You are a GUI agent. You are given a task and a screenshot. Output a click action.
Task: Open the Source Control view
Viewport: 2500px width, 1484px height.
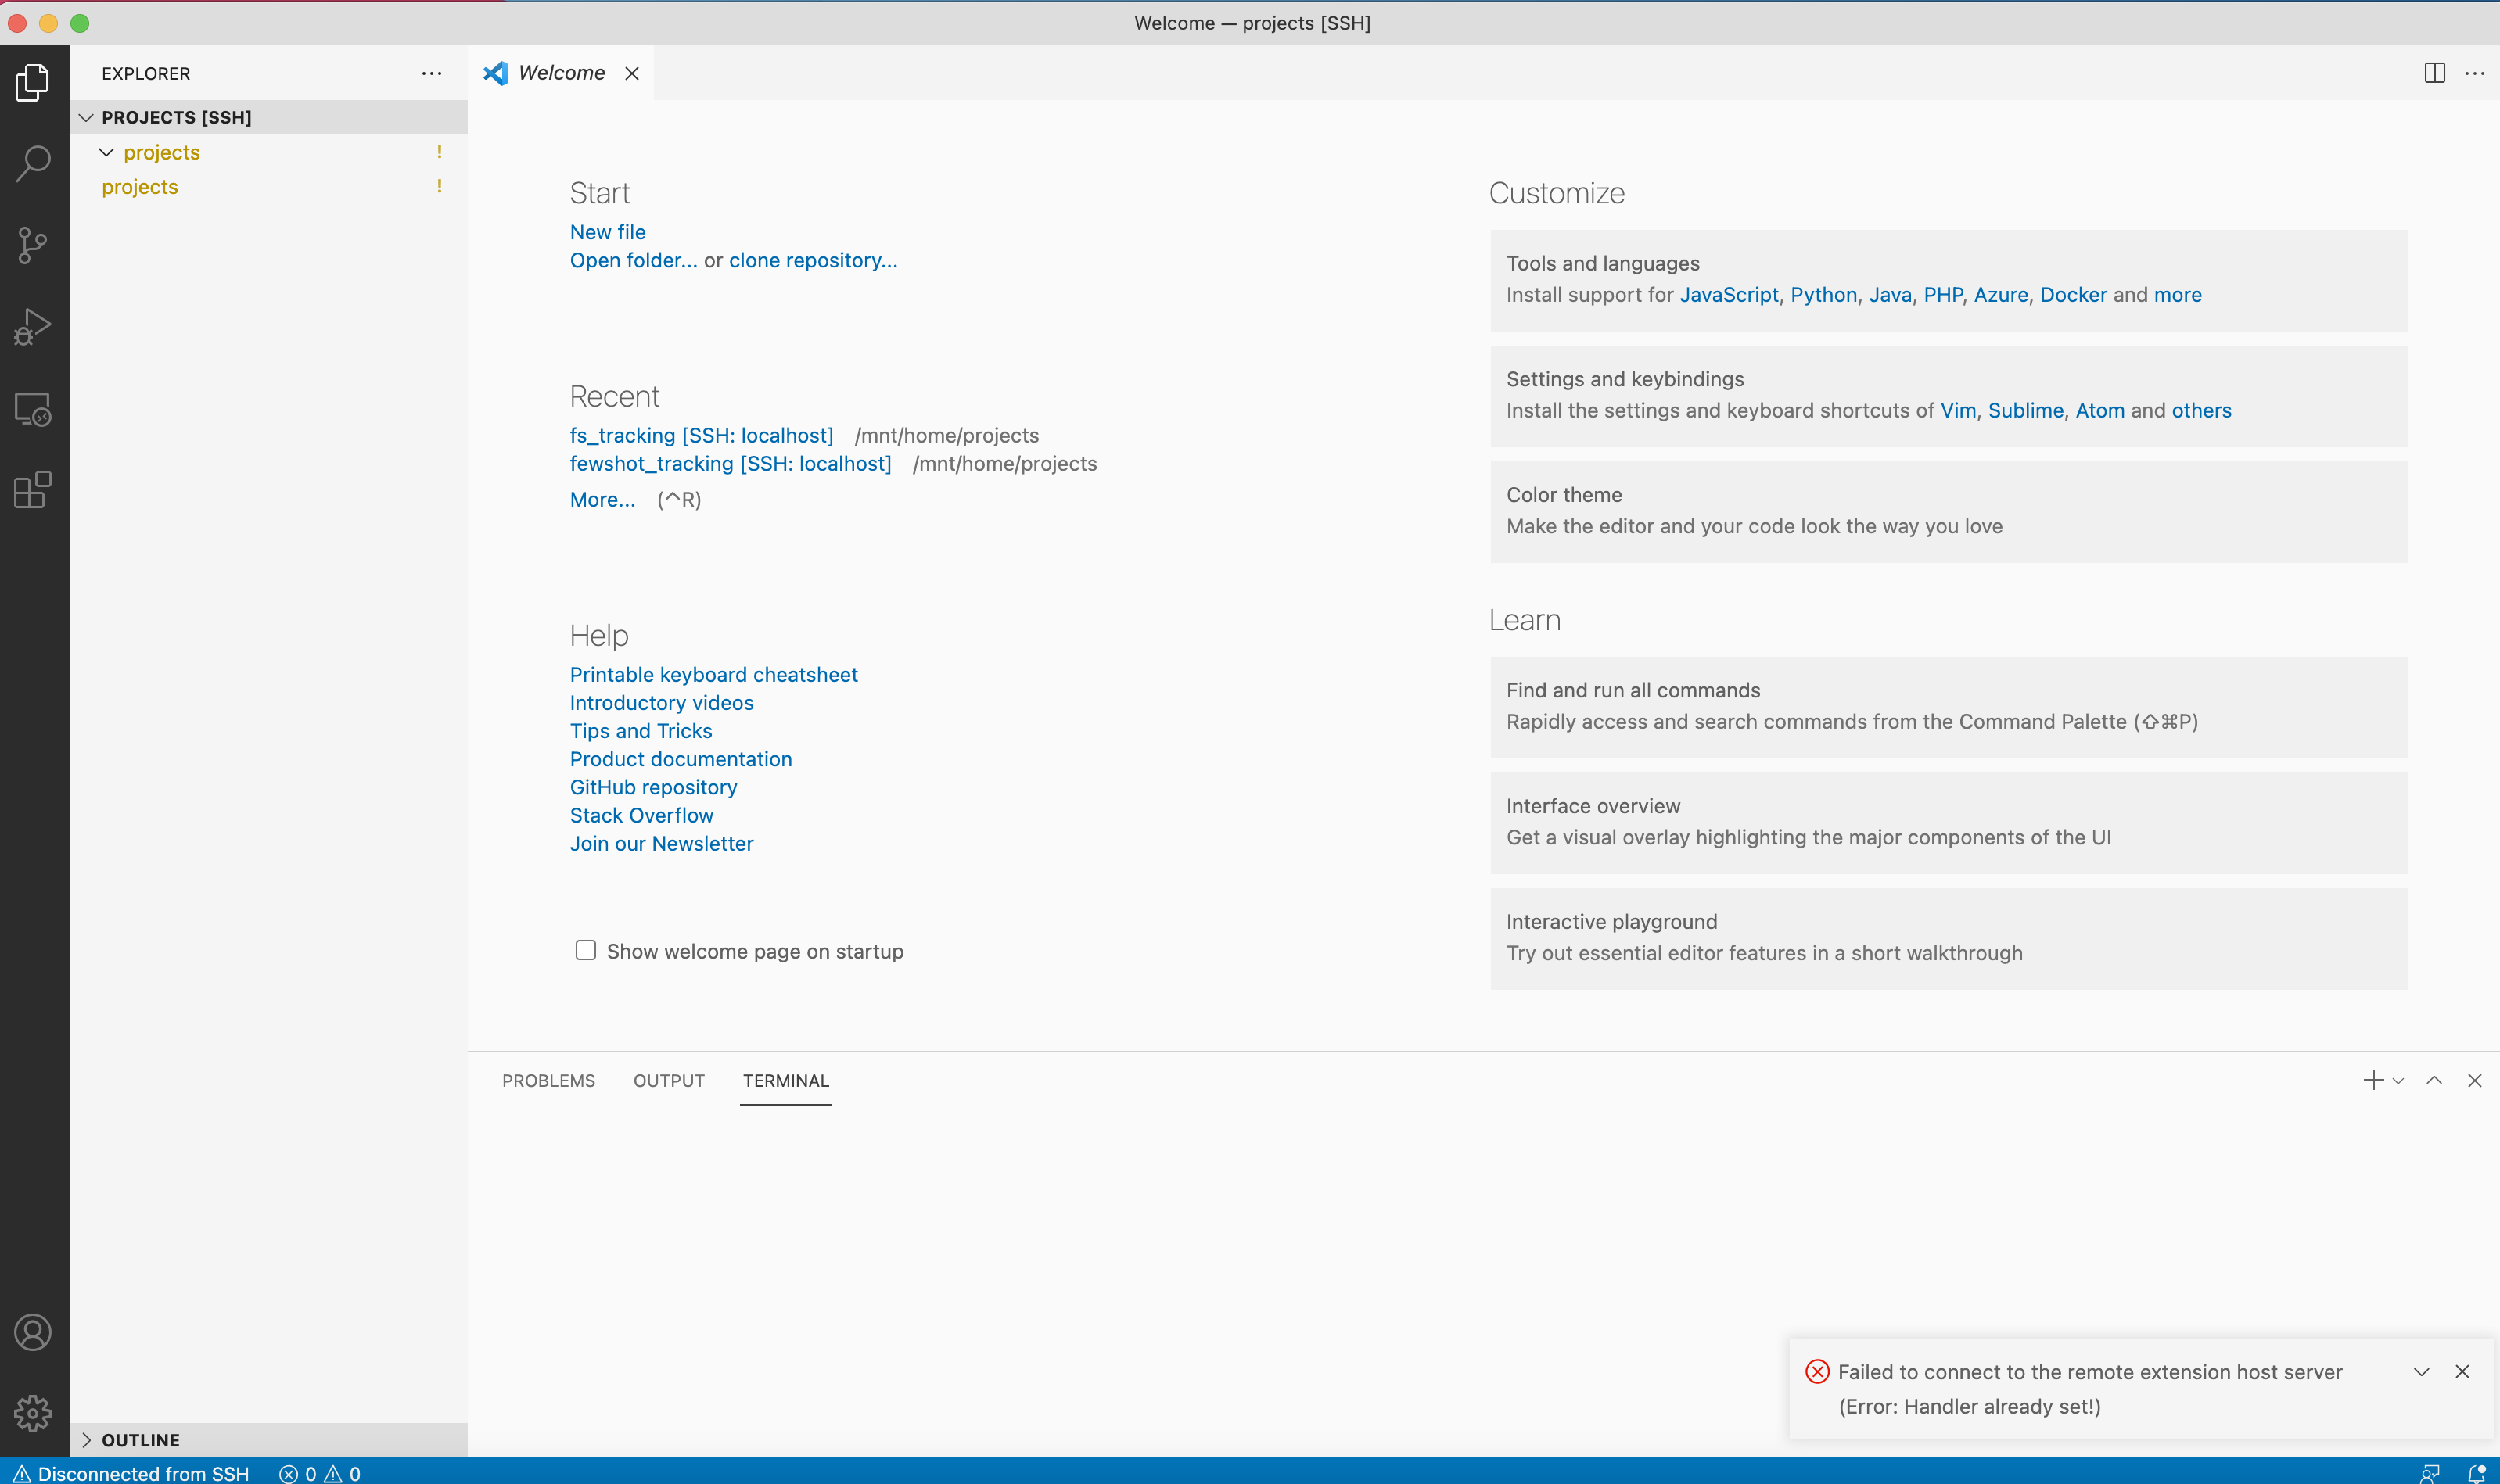(33, 245)
